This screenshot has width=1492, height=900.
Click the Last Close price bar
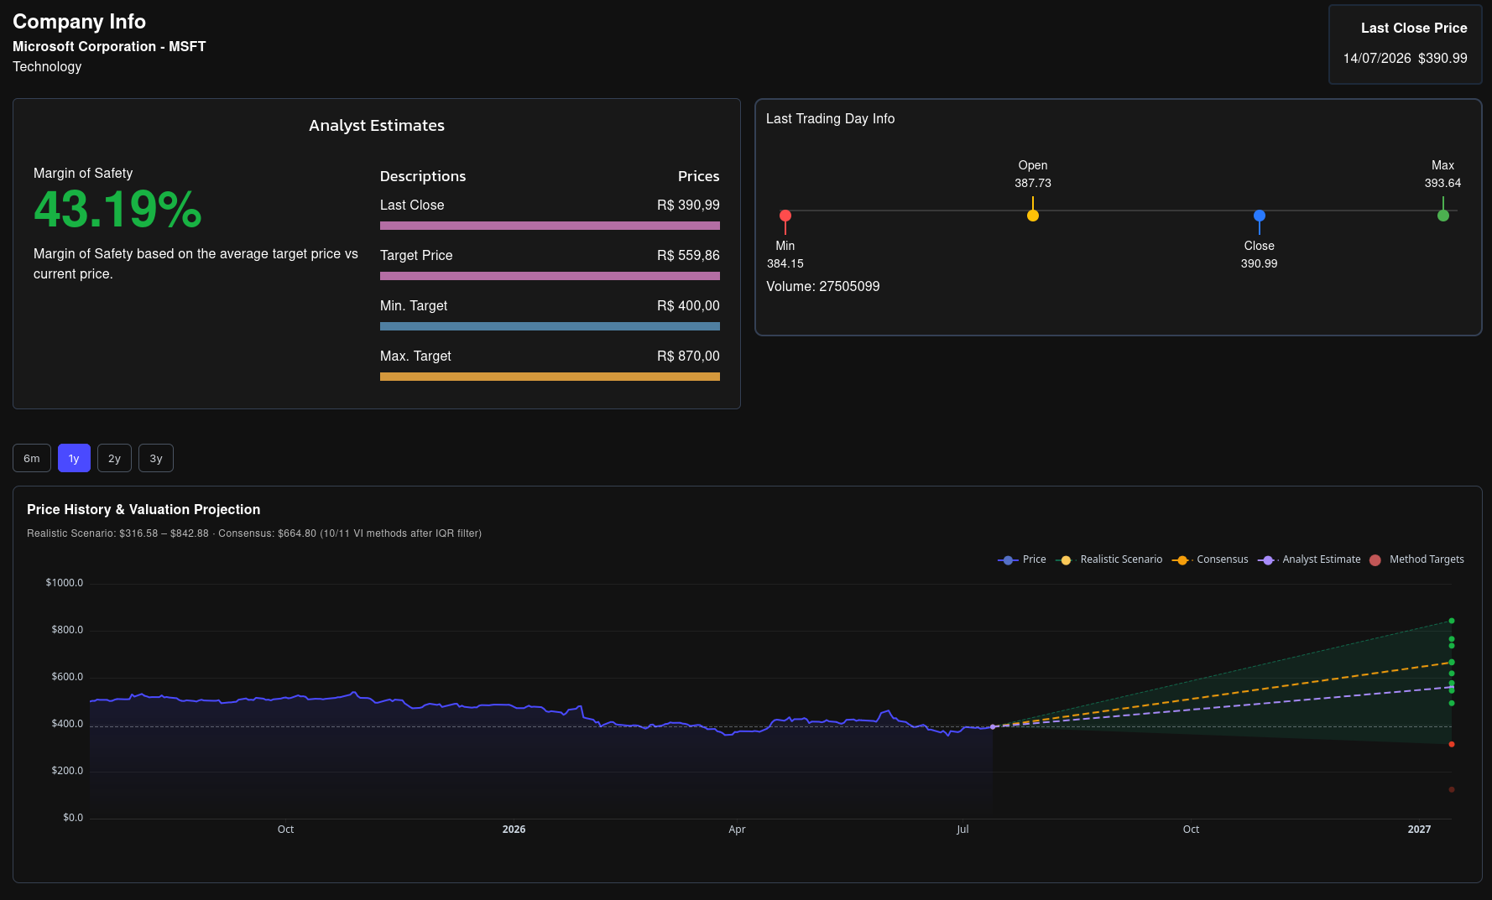tap(550, 226)
